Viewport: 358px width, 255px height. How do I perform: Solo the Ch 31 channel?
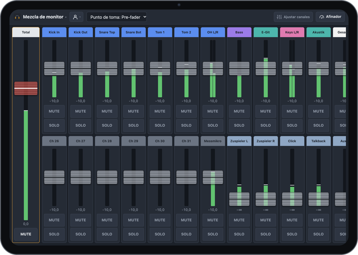pyautogui.click(x=186, y=234)
